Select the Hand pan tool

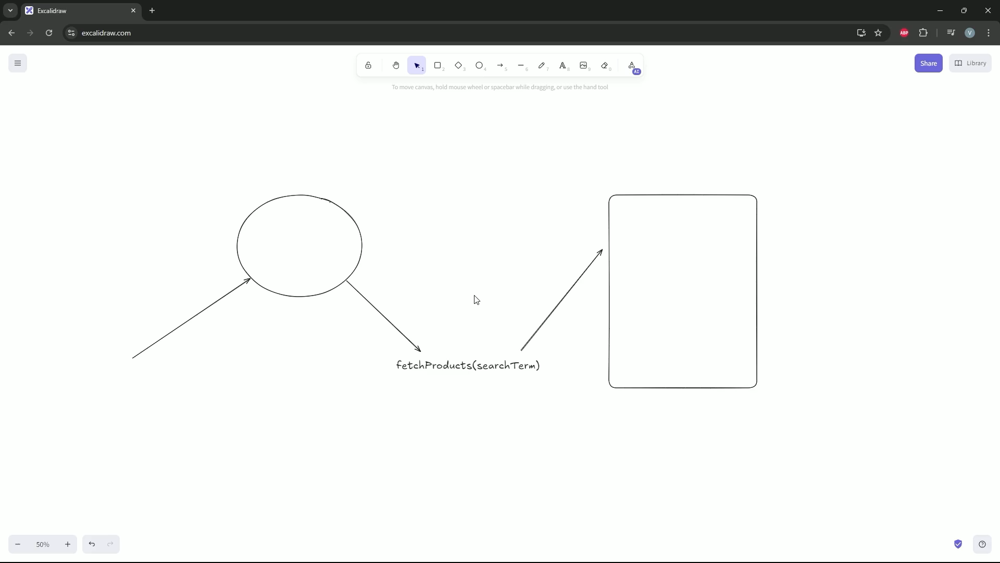click(396, 66)
